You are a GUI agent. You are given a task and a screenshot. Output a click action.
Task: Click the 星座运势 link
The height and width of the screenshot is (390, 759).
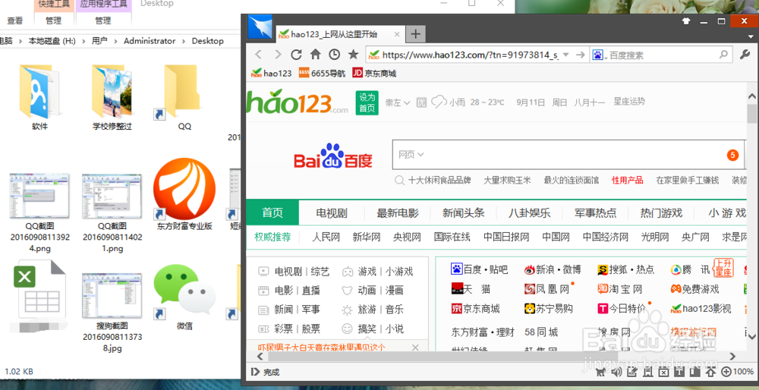click(629, 102)
